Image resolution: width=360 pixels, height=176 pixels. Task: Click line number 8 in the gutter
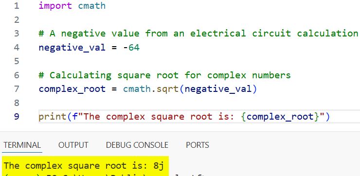[x=17, y=103]
